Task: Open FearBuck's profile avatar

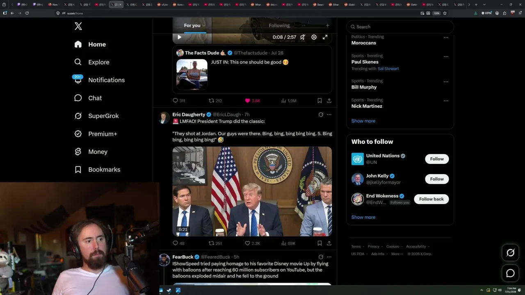Action: point(164,260)
